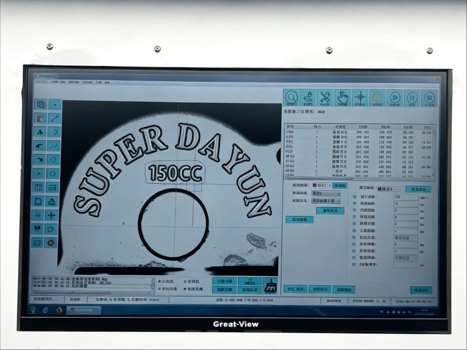The height and width of the screenshot is (350, 467).
Task: Open the dropdown in the seventh parameter row
Action: (406, 238)
